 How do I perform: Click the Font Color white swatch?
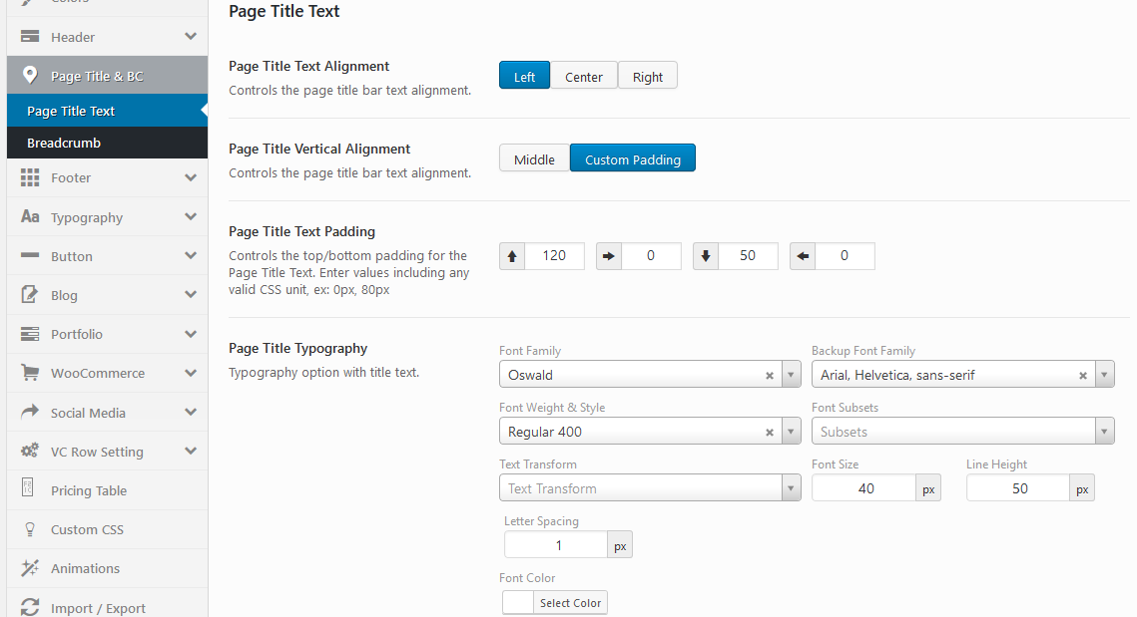(x=518, y=602)
